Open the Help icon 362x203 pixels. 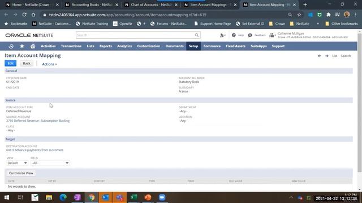(x=234, y=35)
